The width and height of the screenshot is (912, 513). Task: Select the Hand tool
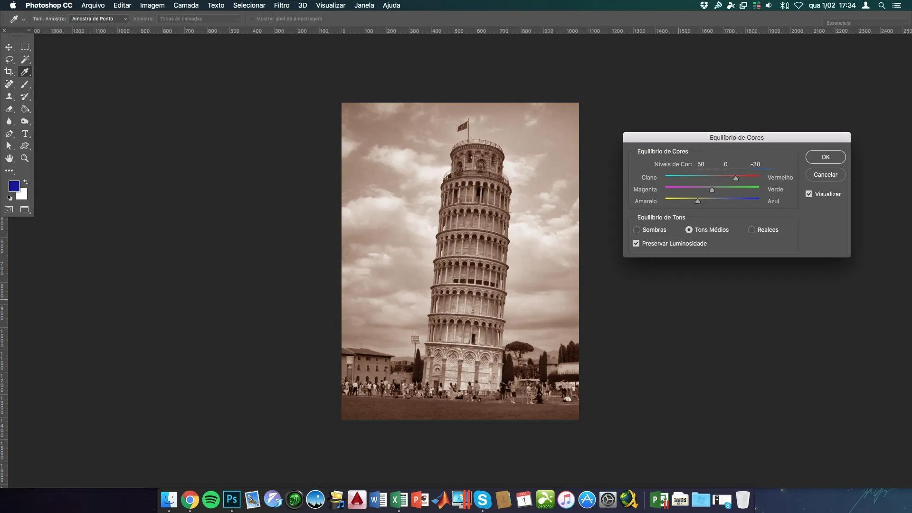click(x=9, y=158)
